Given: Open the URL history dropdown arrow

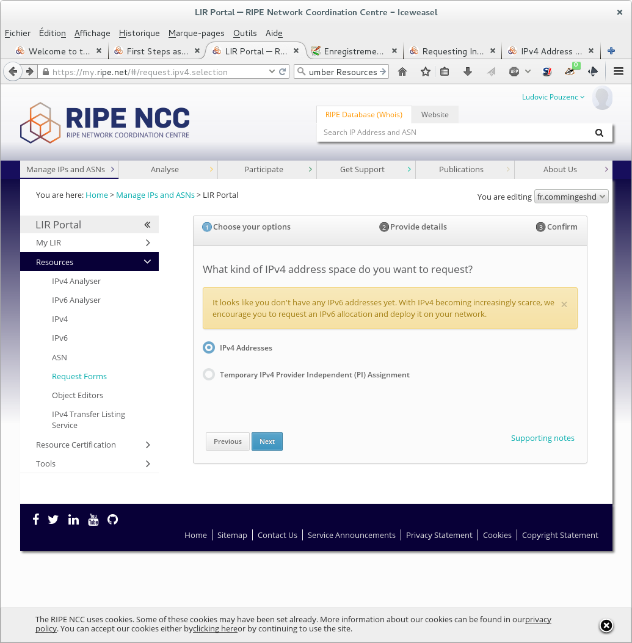Looking at the screenshot, I should [272, 72].
